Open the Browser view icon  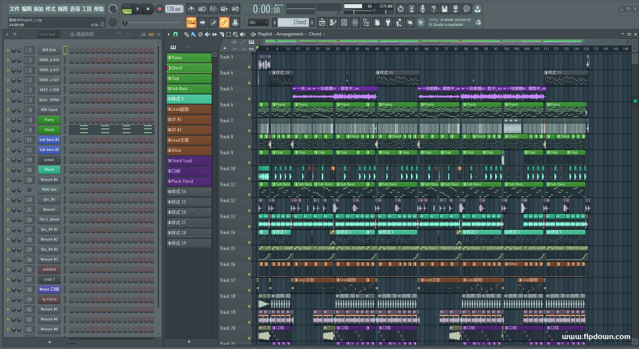tap(366, 23)
